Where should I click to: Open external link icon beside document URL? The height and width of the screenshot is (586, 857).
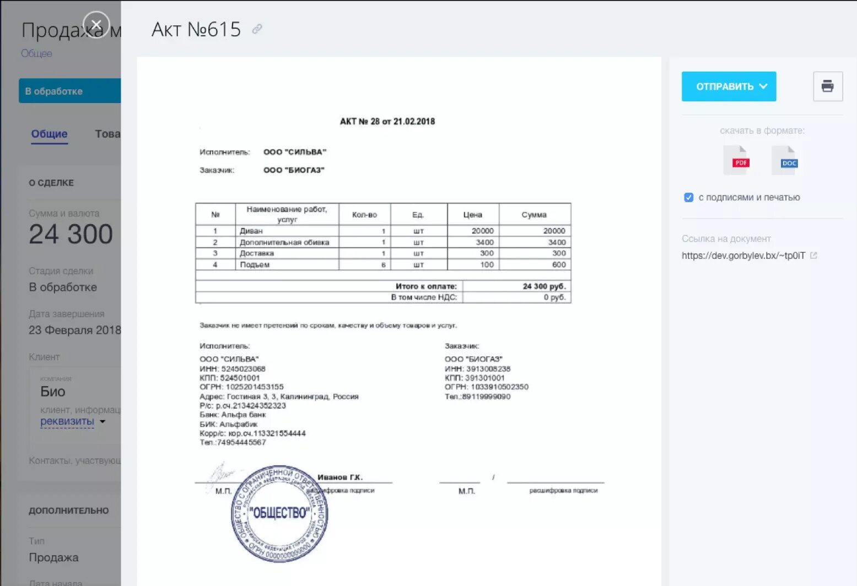(x=813, y=256)
